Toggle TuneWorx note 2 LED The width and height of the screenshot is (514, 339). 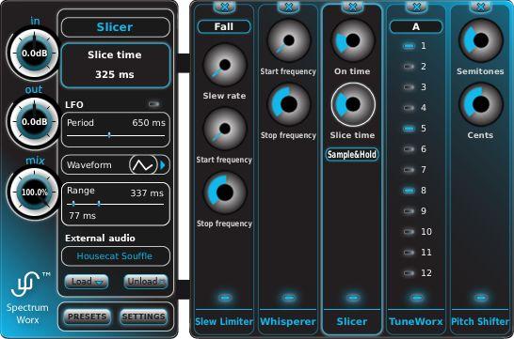409,67
